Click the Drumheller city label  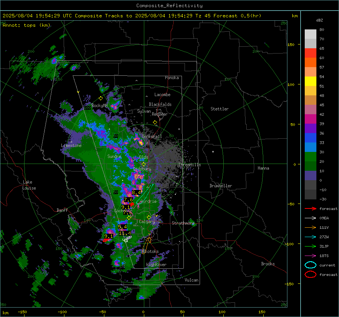click(221, 186)
